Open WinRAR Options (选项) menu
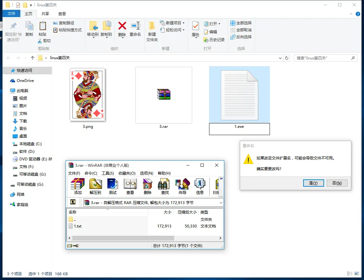The width and height of the screenshot is (364, 280). tap(146, 173)
